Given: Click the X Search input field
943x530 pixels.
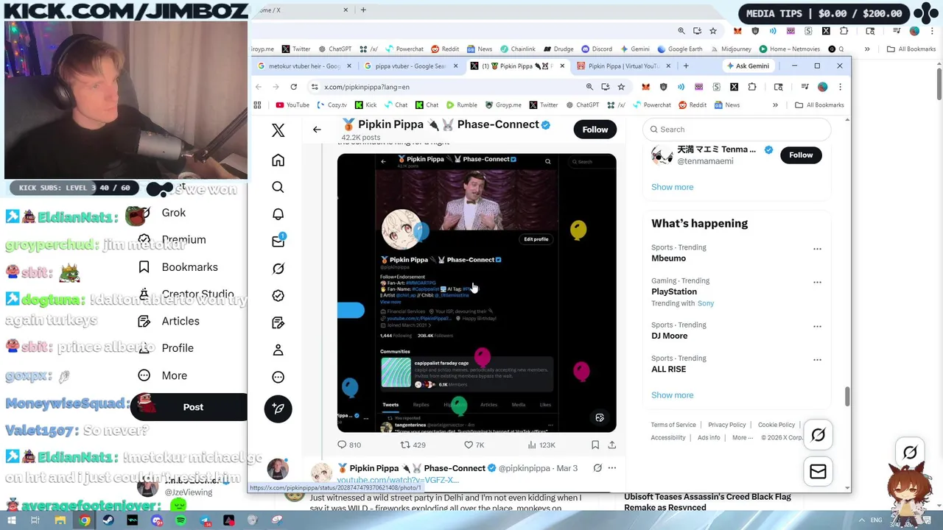Looking at the screenshot, I should click(737, 130).
